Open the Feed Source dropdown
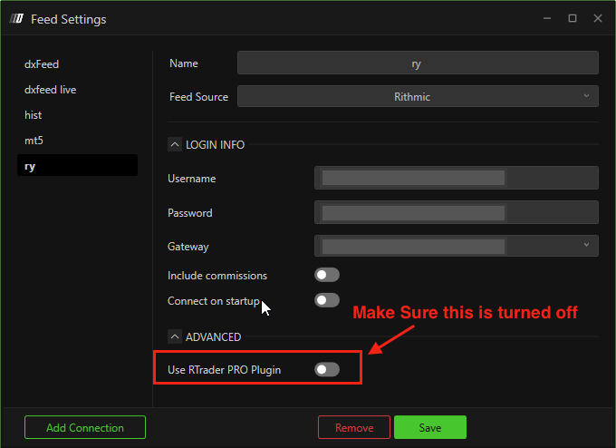 coord(418,96)
